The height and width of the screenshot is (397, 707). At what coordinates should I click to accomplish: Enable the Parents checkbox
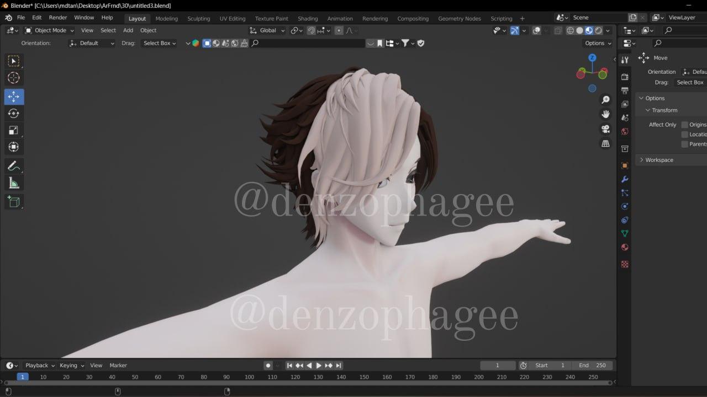(685, 144)
